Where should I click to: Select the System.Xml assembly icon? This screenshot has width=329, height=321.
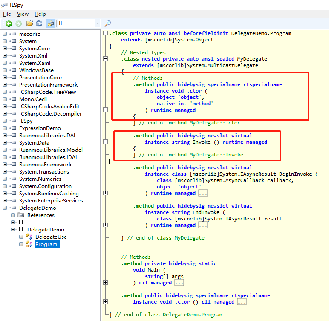14,56
